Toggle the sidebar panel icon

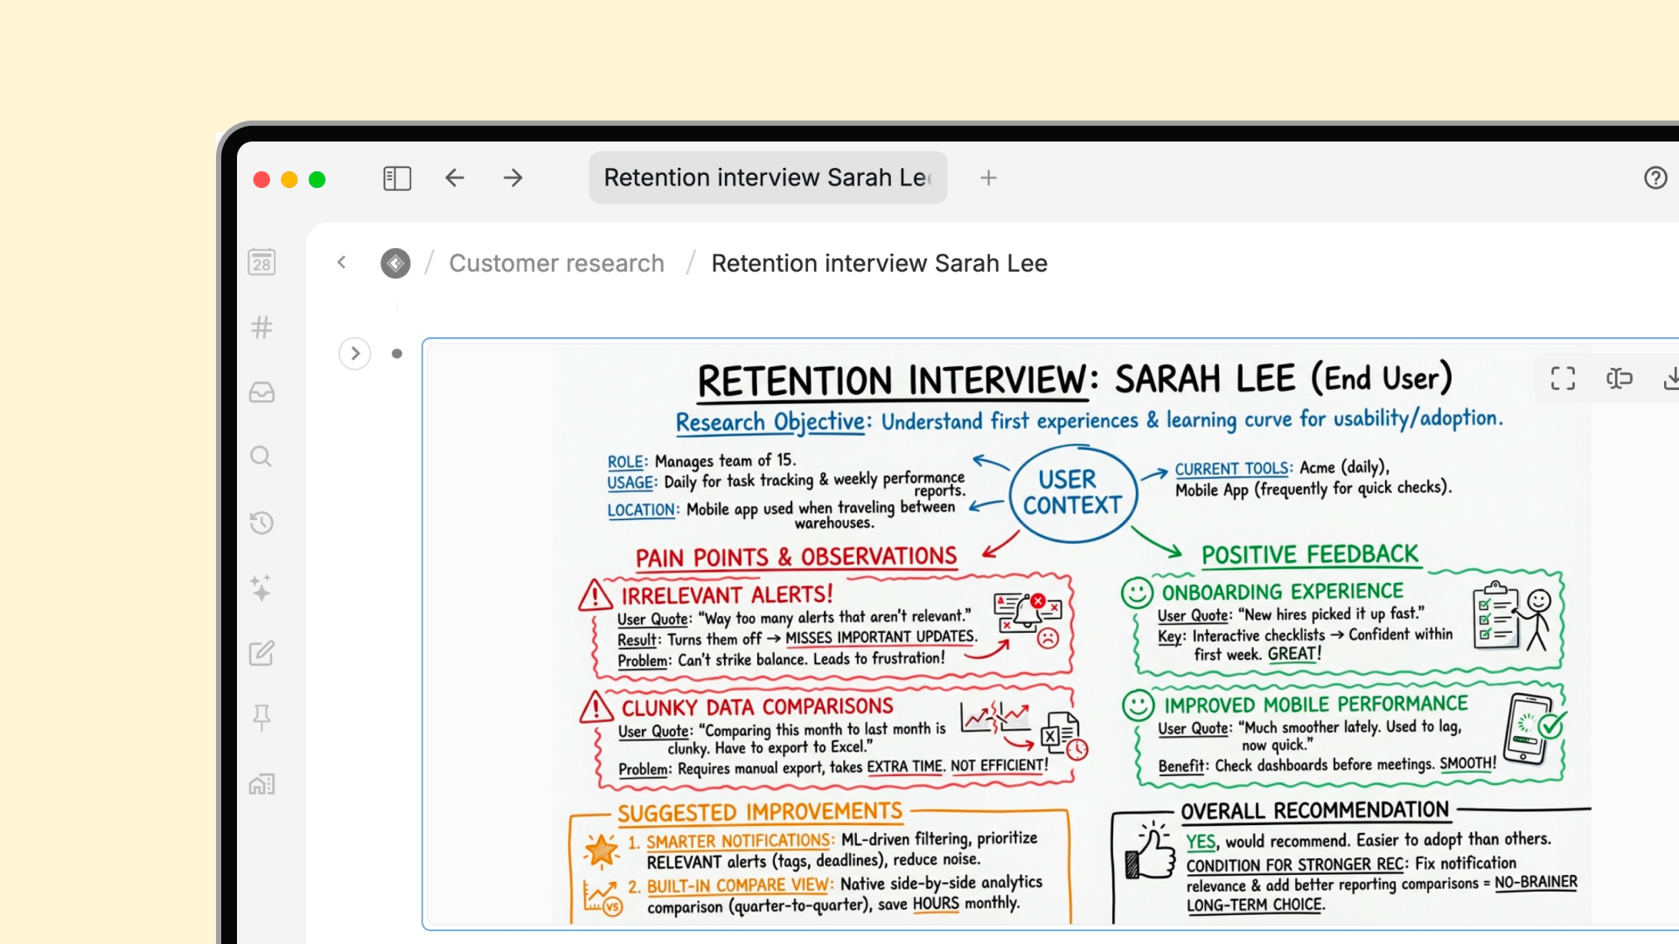click(397, 178)
